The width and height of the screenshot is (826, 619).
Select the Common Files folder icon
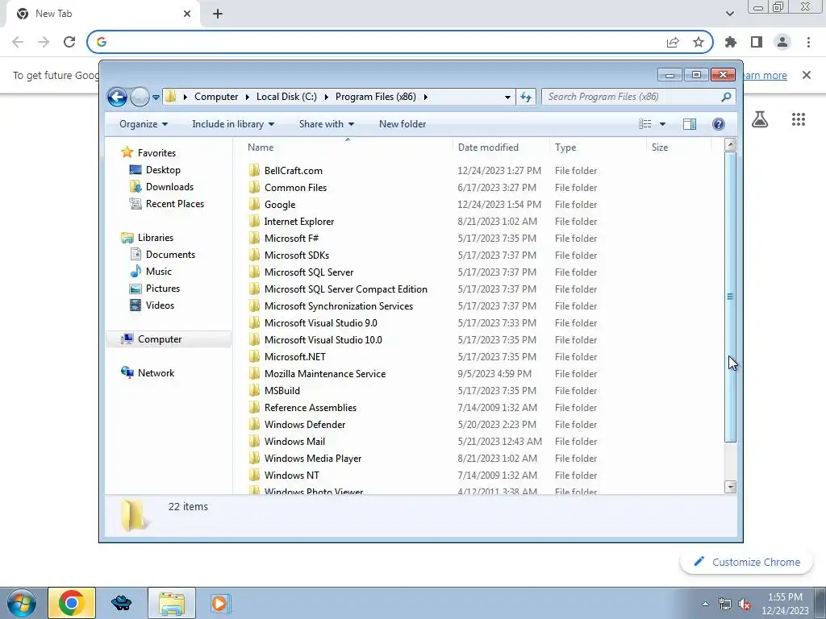254,187
